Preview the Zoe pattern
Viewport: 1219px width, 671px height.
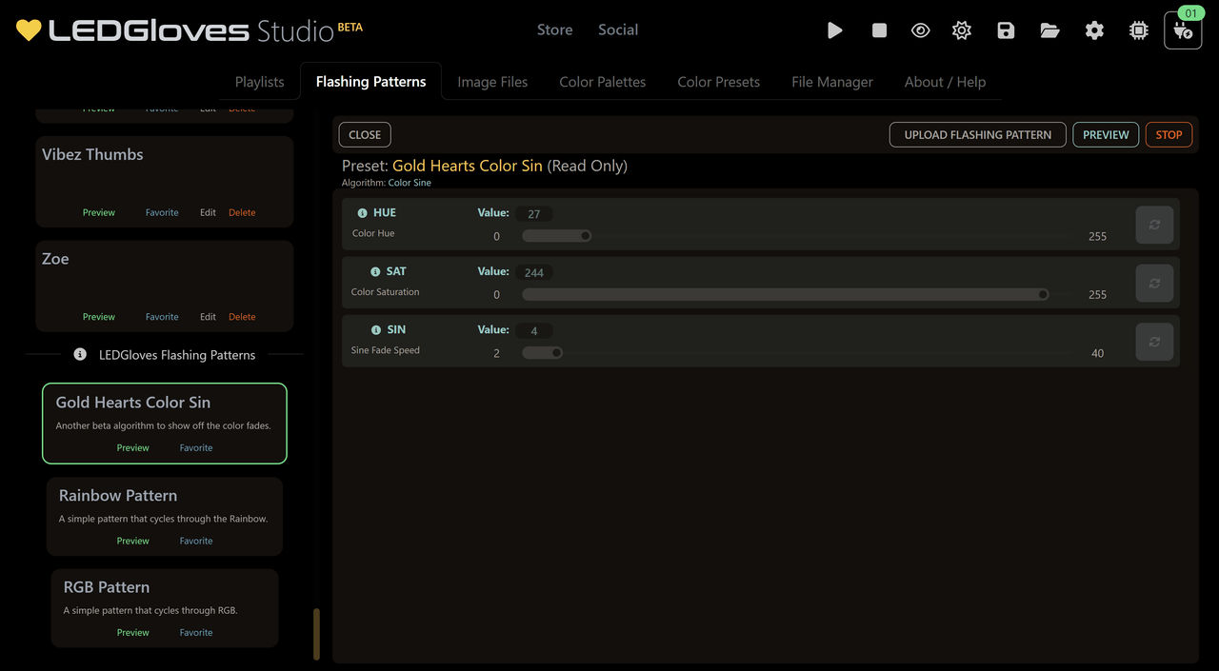point(99,317)
